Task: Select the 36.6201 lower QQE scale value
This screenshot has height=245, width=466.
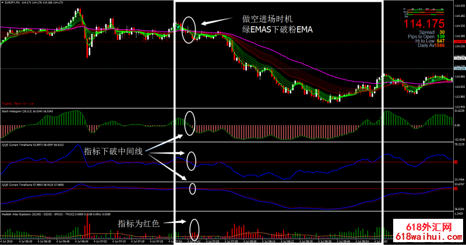Action: 460,209
